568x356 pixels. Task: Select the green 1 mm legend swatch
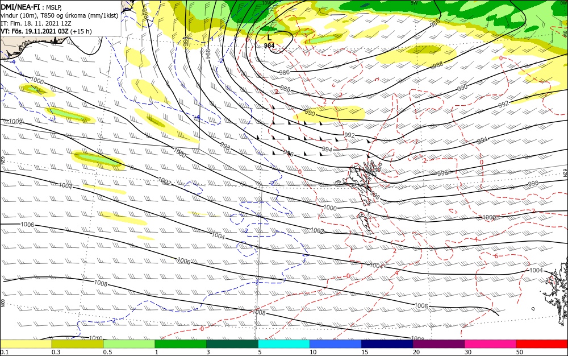(181, 344)
